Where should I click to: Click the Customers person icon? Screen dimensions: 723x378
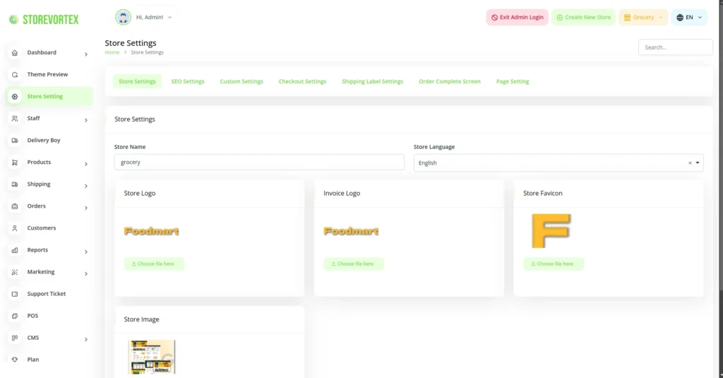(x=15, y=228)
